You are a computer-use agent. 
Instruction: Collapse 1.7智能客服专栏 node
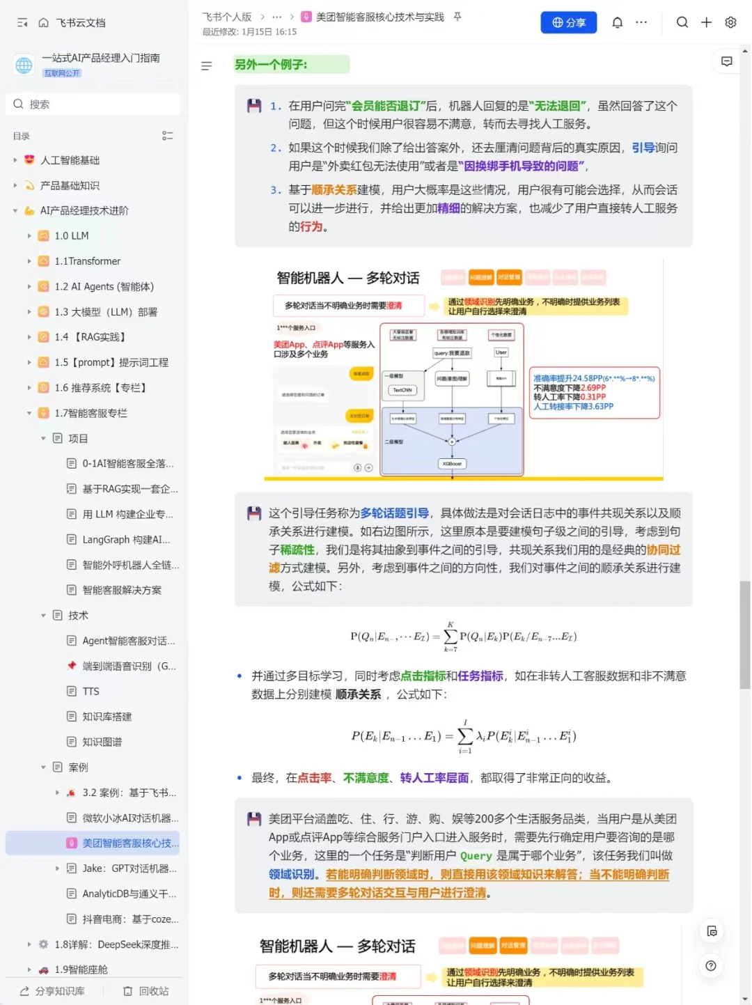point(29,413)
